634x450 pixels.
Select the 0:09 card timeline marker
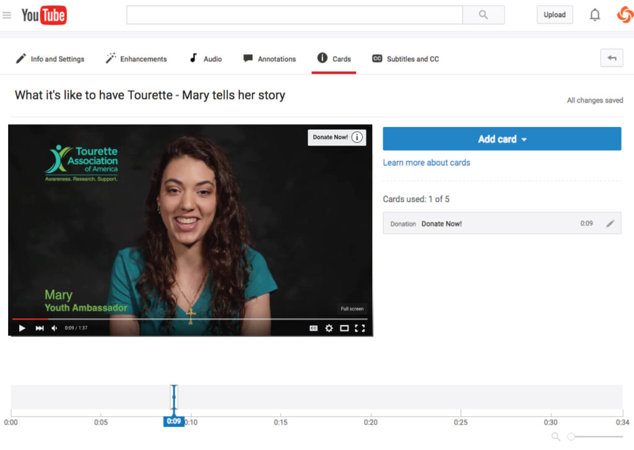coord(174,397)
